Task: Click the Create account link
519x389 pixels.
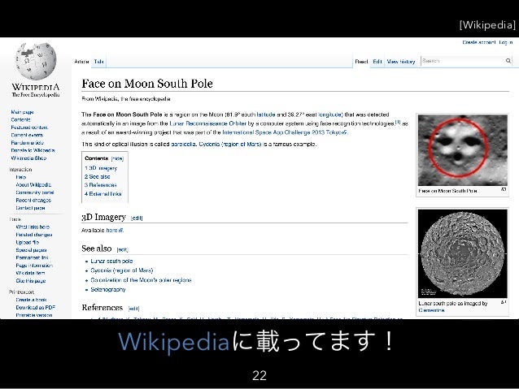Action: [479, 42]
